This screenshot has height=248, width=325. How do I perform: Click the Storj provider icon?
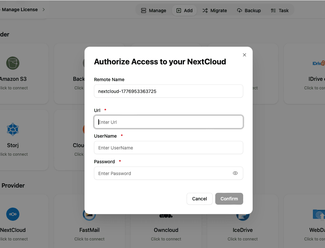click(x=12, y=129)
